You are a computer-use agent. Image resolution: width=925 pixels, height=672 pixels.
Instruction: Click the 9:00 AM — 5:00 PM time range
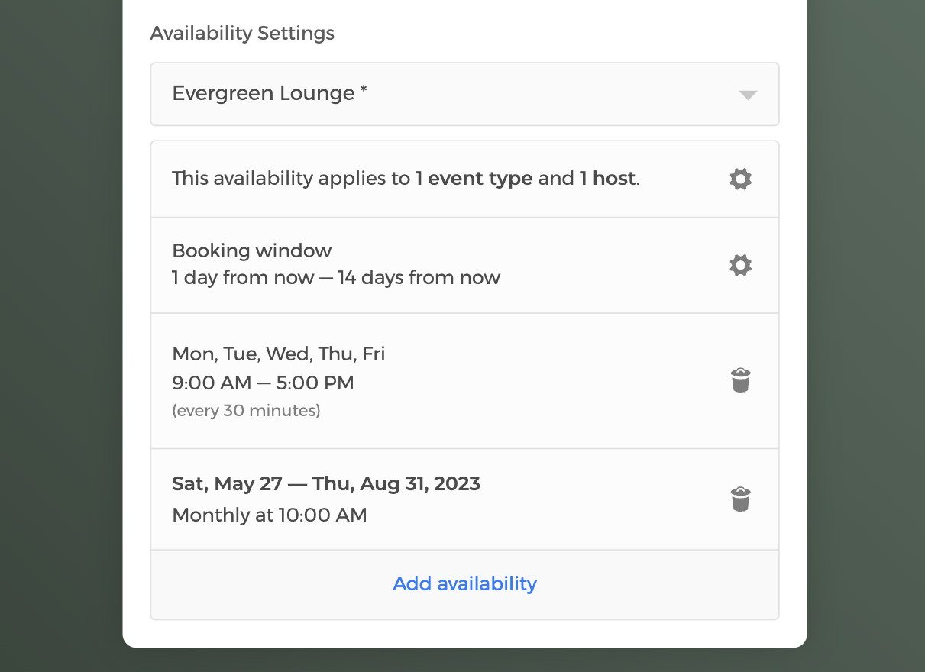[x=263, y=383]
